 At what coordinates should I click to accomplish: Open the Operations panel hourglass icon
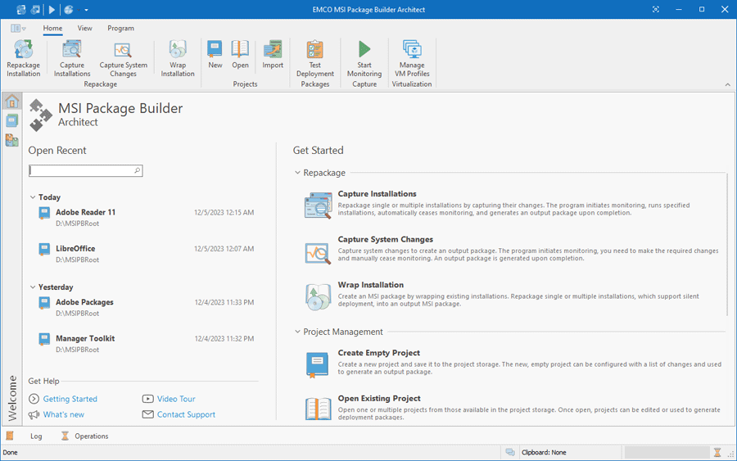pyautogui.click(x=65, y=436)
